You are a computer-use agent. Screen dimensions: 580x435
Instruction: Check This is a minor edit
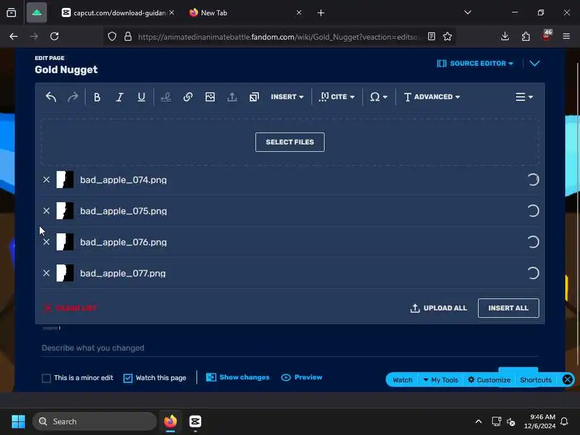[x=46, y=378]
